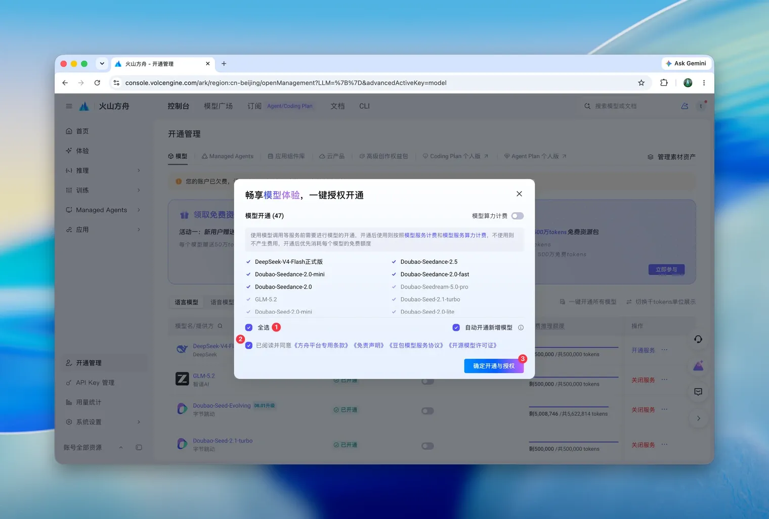Click 关闭服务 in Doubao-Seed-2.1-turbo row

pos(643,445)
